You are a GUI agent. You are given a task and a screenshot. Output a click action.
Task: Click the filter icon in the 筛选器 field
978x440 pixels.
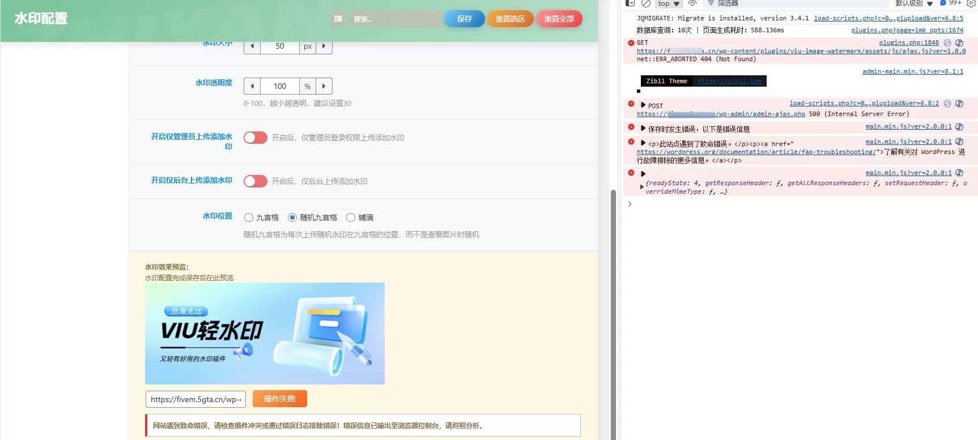point(711,3)
